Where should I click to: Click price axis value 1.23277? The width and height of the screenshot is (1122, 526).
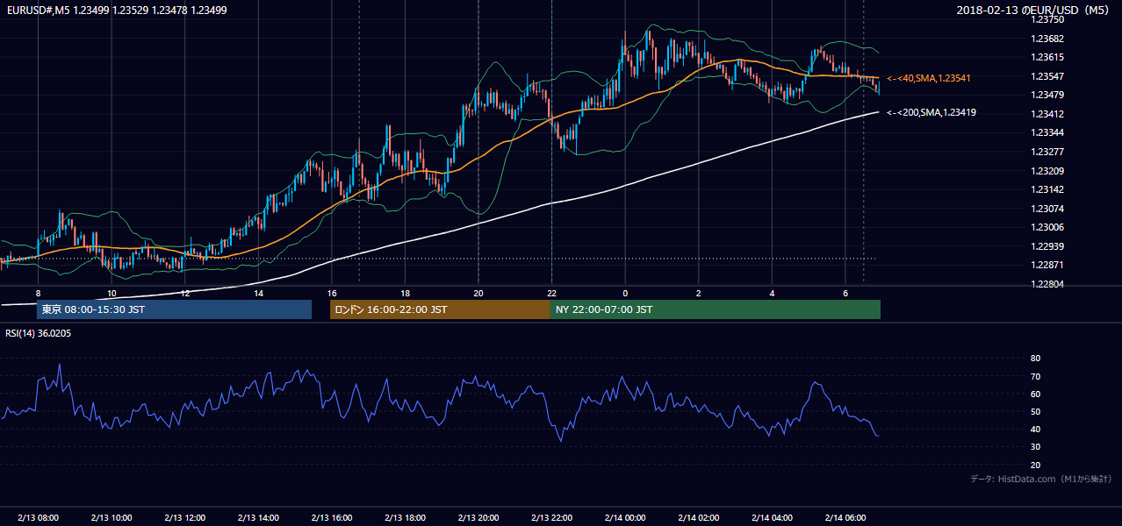[1046, 152]
